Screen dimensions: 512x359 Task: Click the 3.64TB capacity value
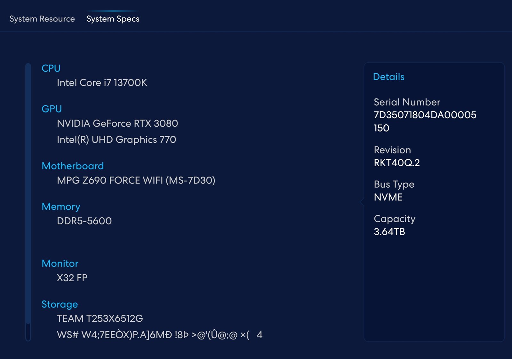pos(389,232)
